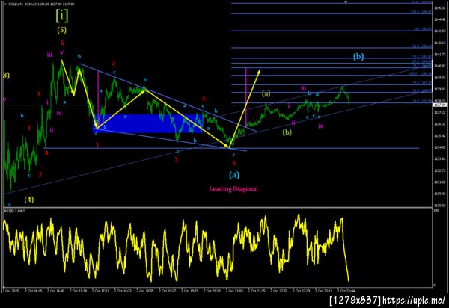Select cyan (a) label above Leading Diagonal

coord(234,175)
